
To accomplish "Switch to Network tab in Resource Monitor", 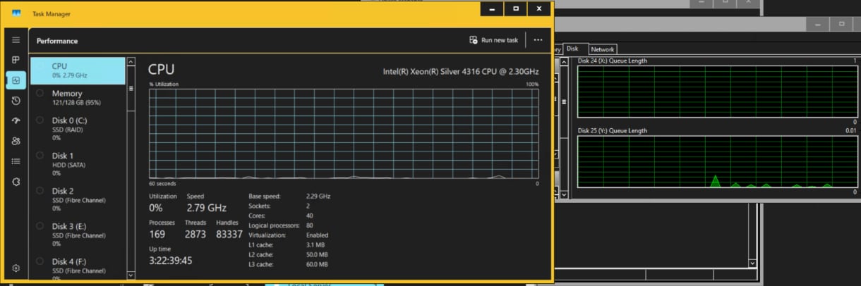I will (x=602, y=49).
